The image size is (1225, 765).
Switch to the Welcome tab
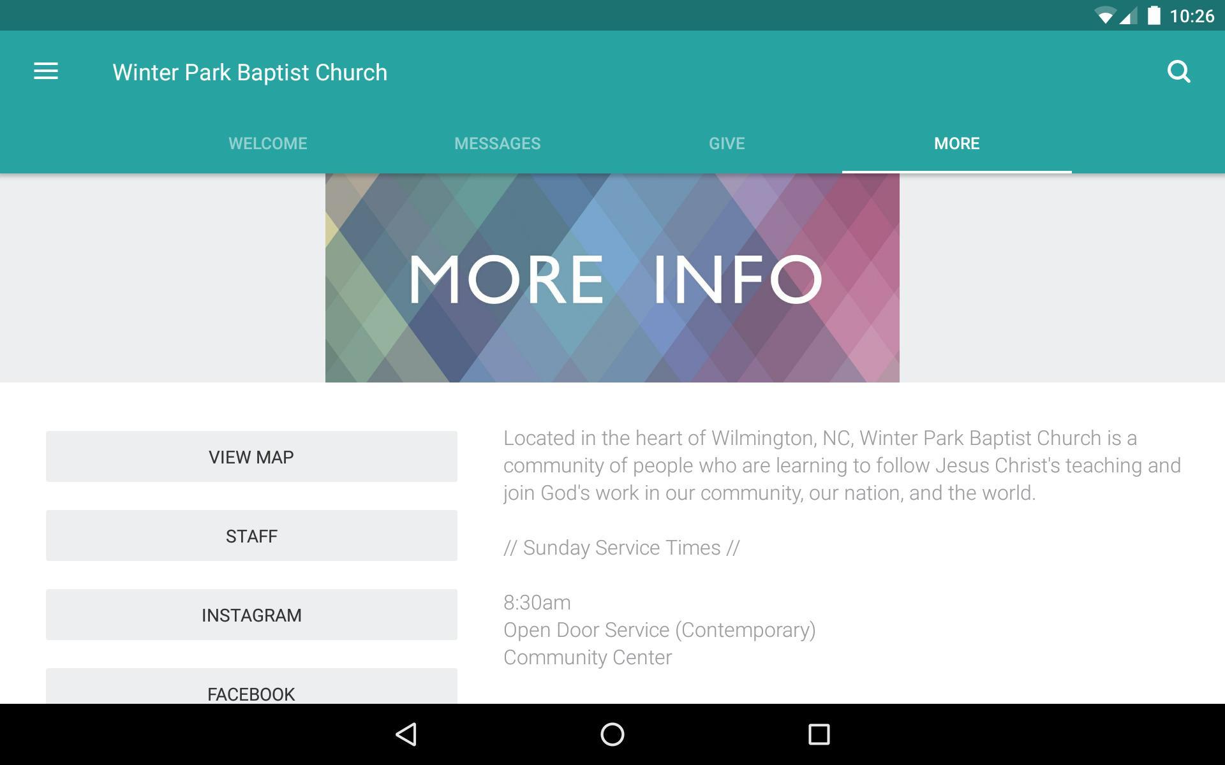pyautogui.click(x=268, y=143)
